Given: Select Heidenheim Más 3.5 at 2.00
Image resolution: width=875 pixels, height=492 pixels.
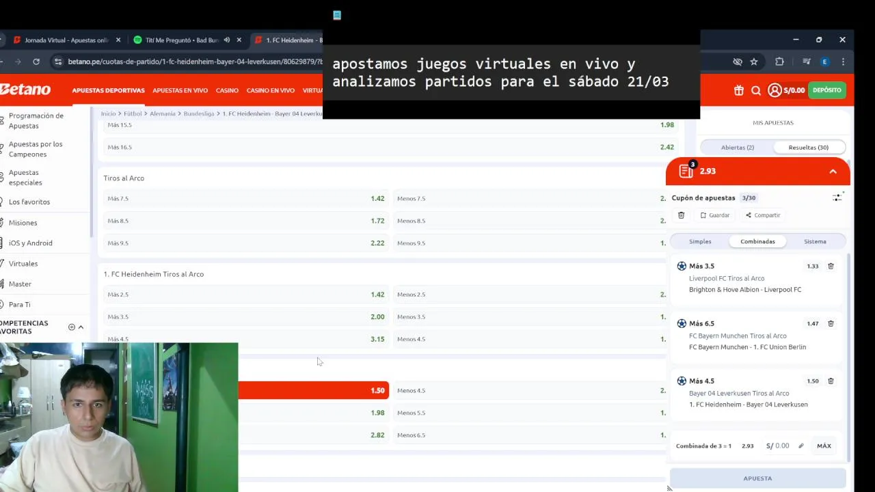Looking at the screenshot, I should pyautogui.click(x=246, y=317).
